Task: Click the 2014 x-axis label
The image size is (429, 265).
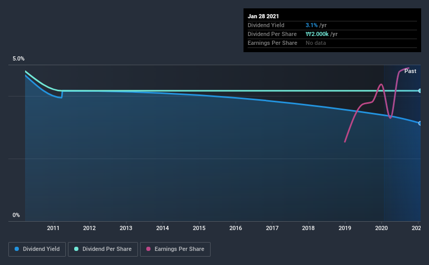Action: (x=163, y=228)
